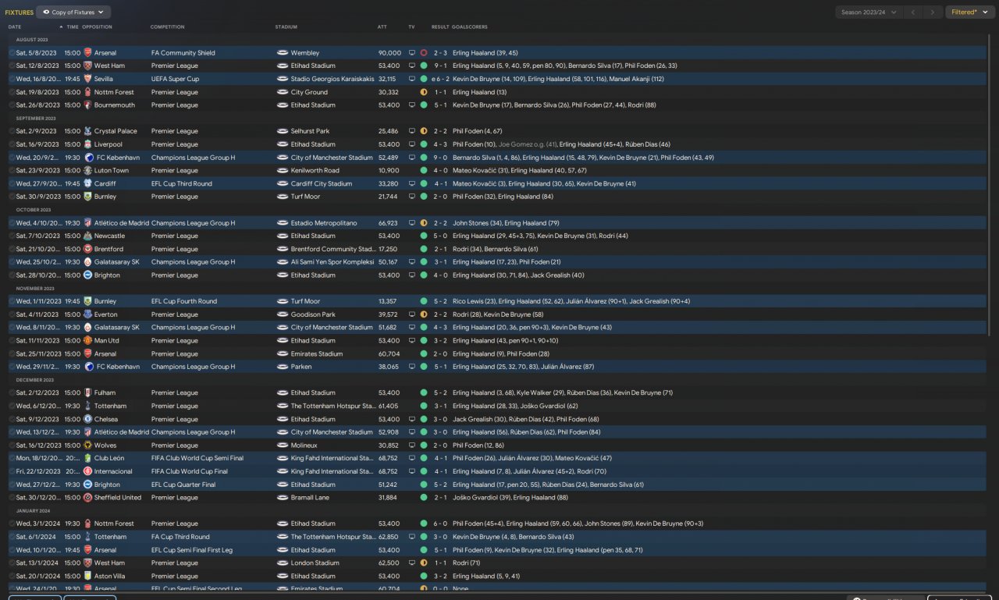Click the TV icon in the Liverpool row
999x600 pixels.
pos(412,144)
